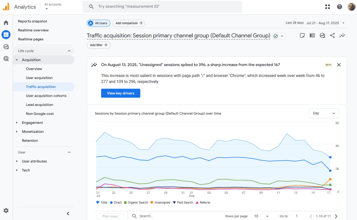Image resolution: width=357 pixels, height=220 pixels.
Task: Select User acquisition in the sidebar
Action: click(x=39, y=78)
